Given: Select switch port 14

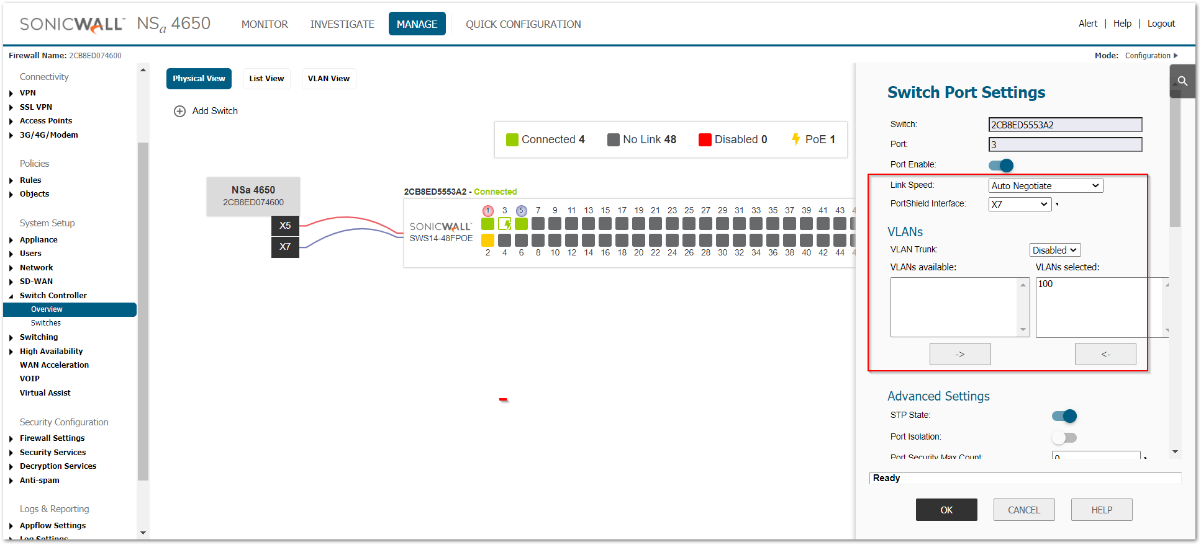Looking at the screenshot, I should coord(589,240).
